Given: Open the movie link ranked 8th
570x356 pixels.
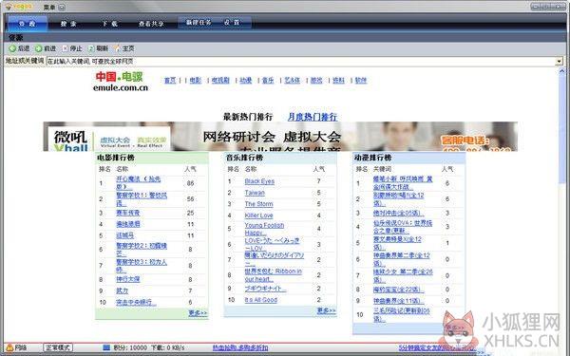Looking at the screenshot, I should [128, 279].
